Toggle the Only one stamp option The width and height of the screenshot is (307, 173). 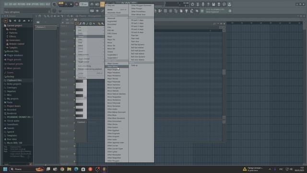pos(117,5)
